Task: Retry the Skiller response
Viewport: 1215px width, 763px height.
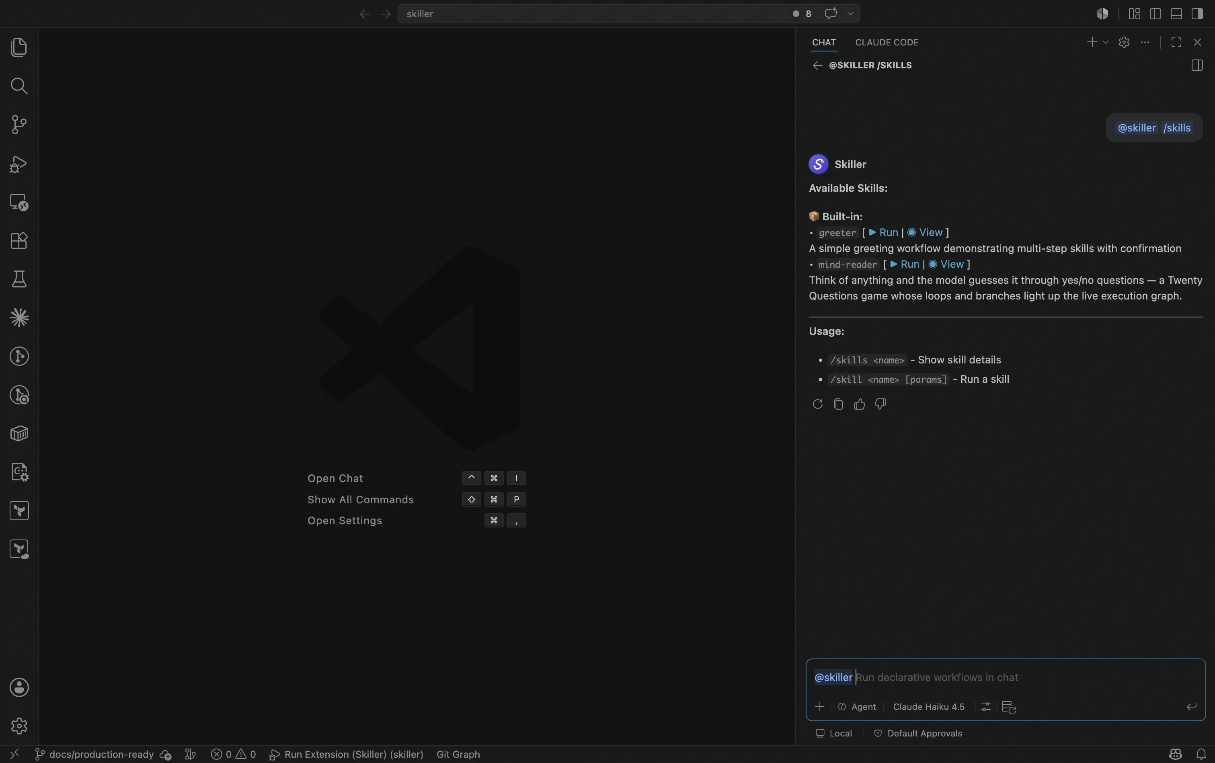Action: [x=817, y=404]
